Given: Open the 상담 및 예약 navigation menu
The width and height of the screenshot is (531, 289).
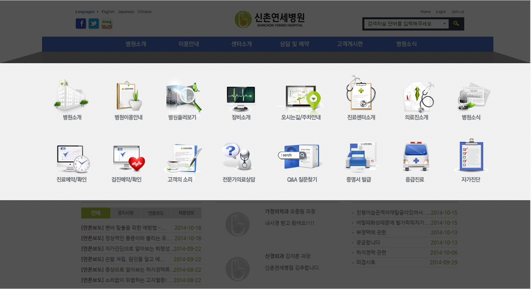Looking at the screenshot, I should [295, 44].
